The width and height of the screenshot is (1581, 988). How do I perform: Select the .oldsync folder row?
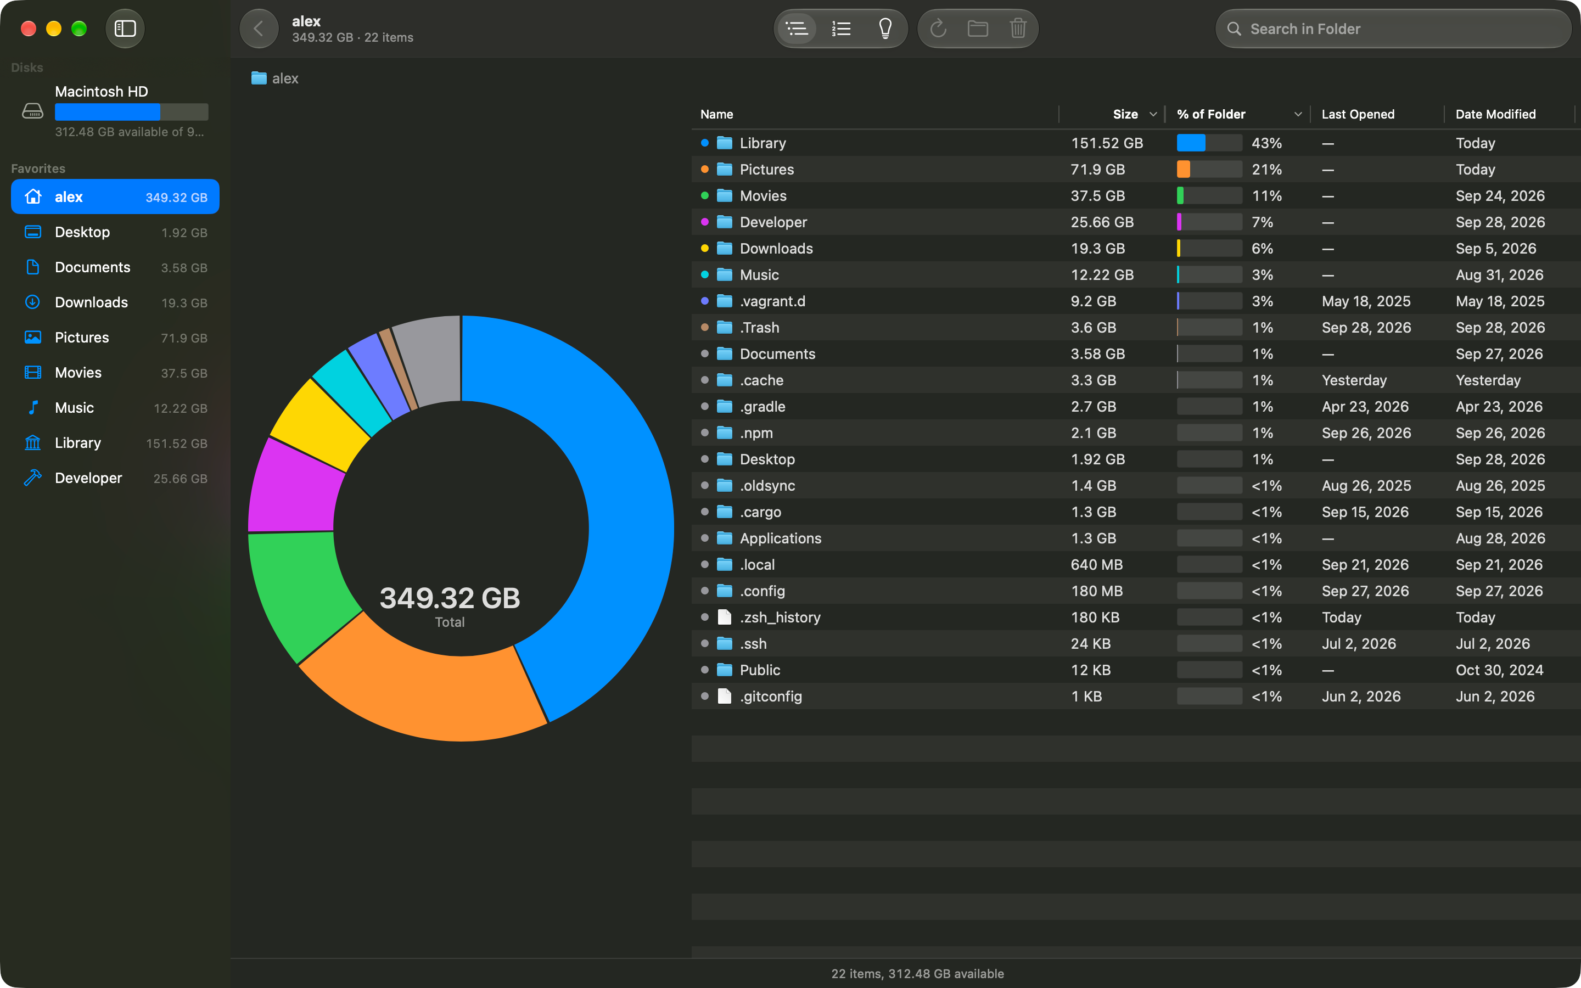[1135, 486]
